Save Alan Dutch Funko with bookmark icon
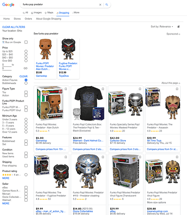The width and height of the screenshot is (187, 215). click(66, 89)
